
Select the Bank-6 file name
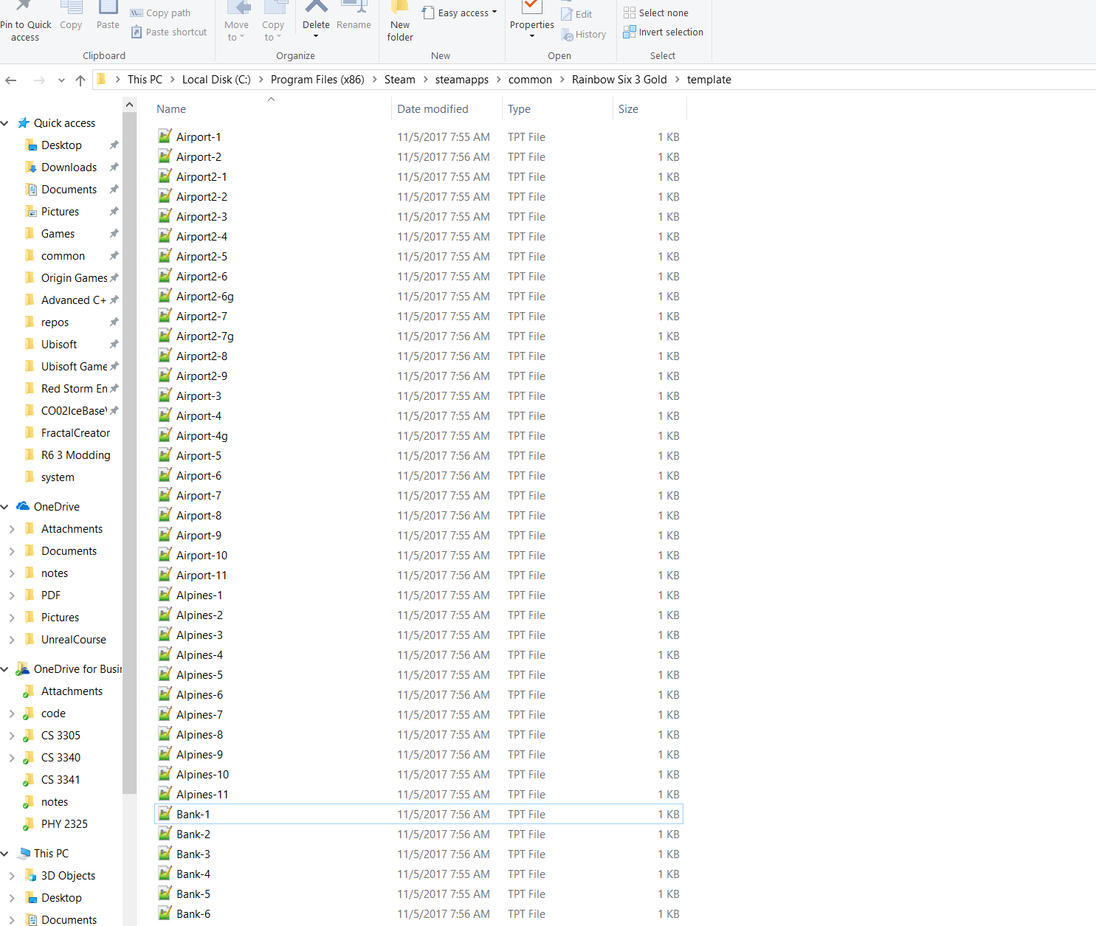click(x=193, y=914)
